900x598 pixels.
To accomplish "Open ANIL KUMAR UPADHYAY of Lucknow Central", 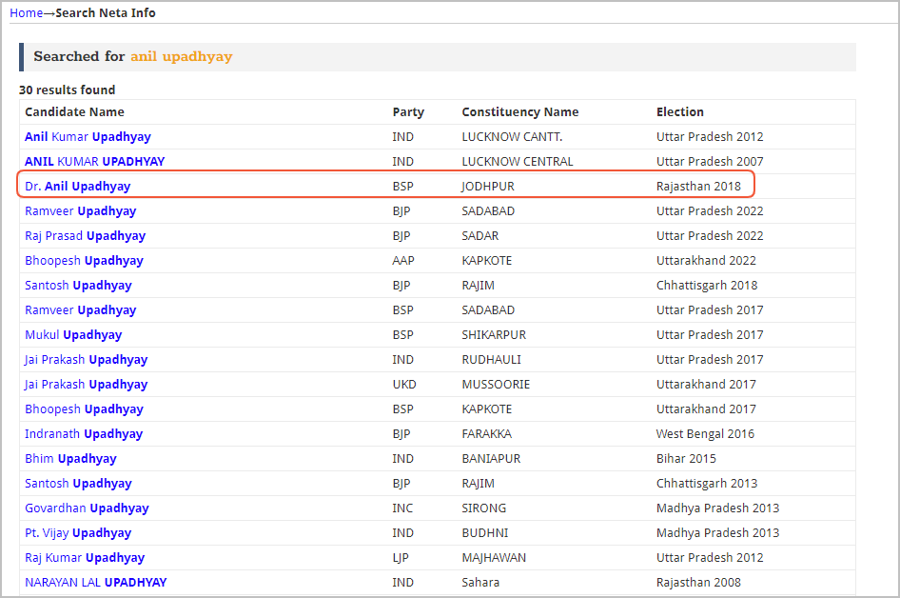I will pos(95,162).
